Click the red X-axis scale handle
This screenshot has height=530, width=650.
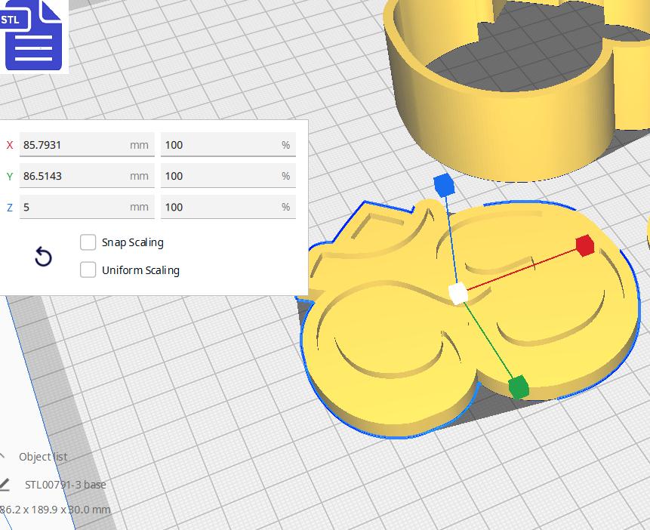(x=584, y=245)
